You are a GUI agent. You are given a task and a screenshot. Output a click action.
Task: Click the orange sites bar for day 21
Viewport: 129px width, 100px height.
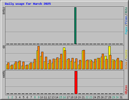(84, 59)
